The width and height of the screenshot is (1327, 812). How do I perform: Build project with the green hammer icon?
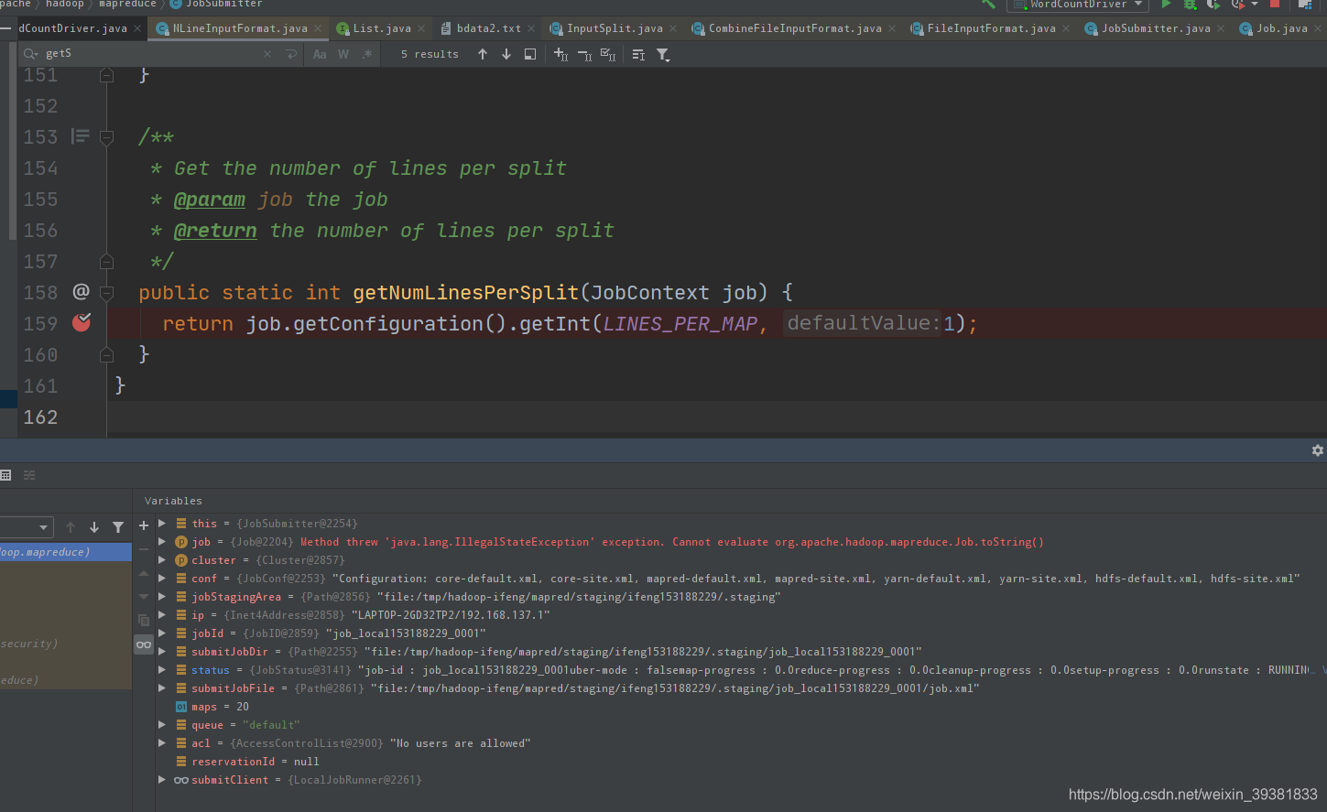[988, 4]
